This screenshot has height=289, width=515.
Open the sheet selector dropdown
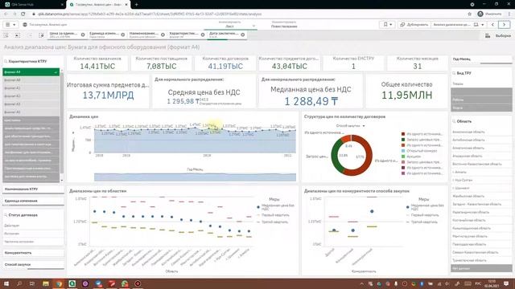(x=459, y=25)
